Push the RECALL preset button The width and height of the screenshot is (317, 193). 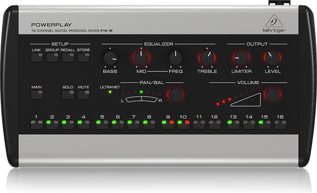pyautogui.click(x=68, y=57)
